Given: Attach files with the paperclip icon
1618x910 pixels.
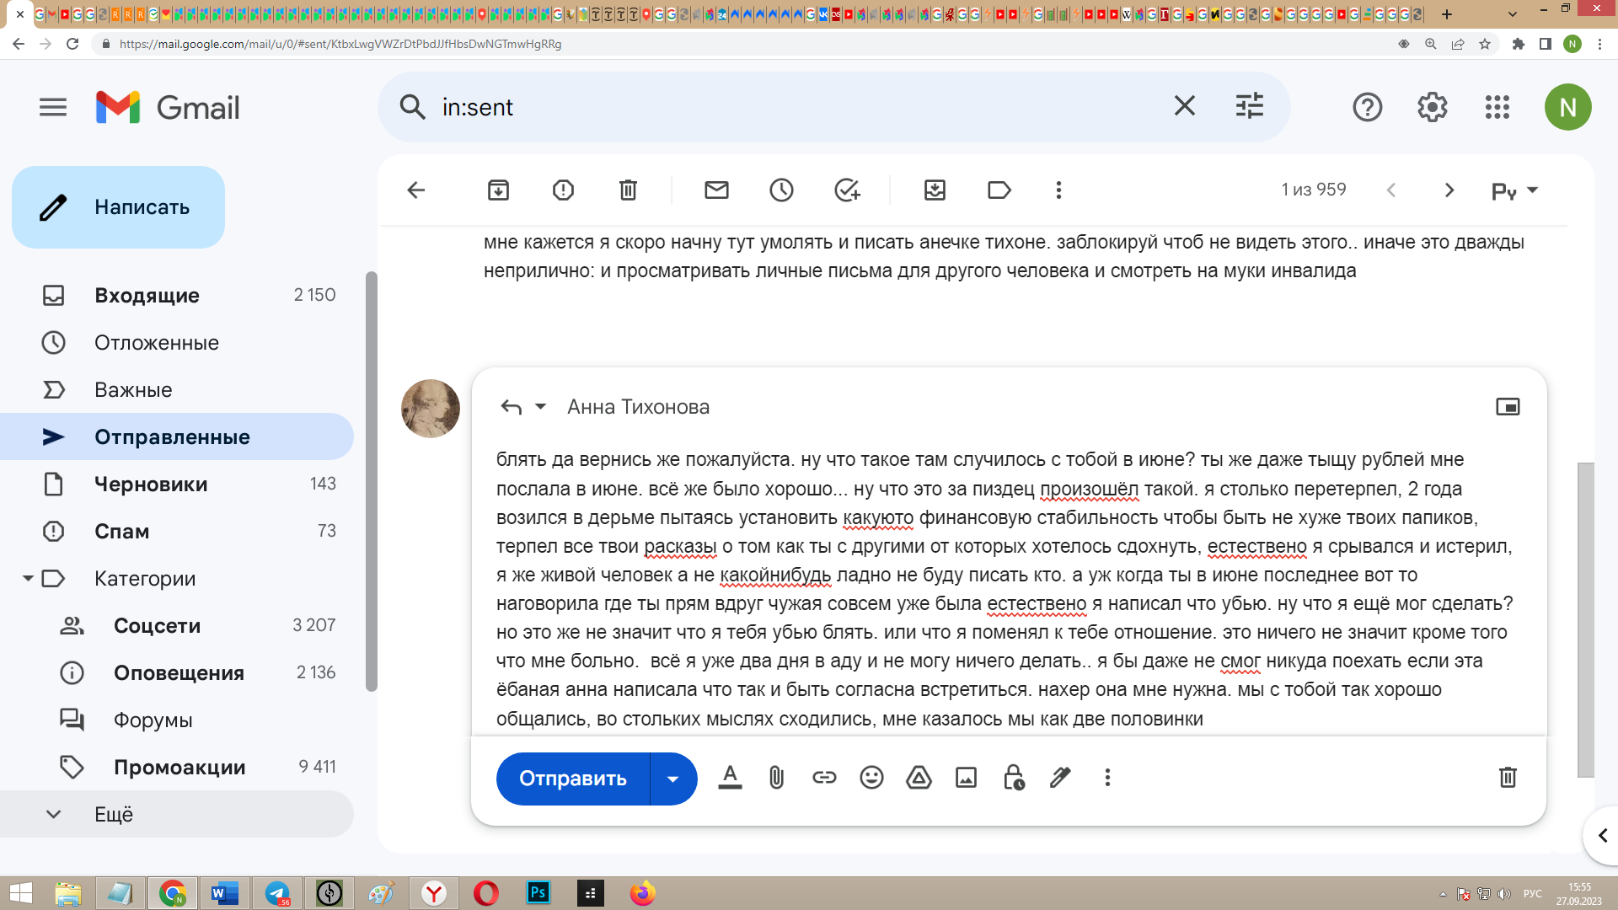Looking at the screenshot, I should (x=776, y=778).
